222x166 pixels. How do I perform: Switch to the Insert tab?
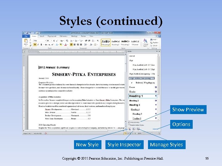point(42,36)
